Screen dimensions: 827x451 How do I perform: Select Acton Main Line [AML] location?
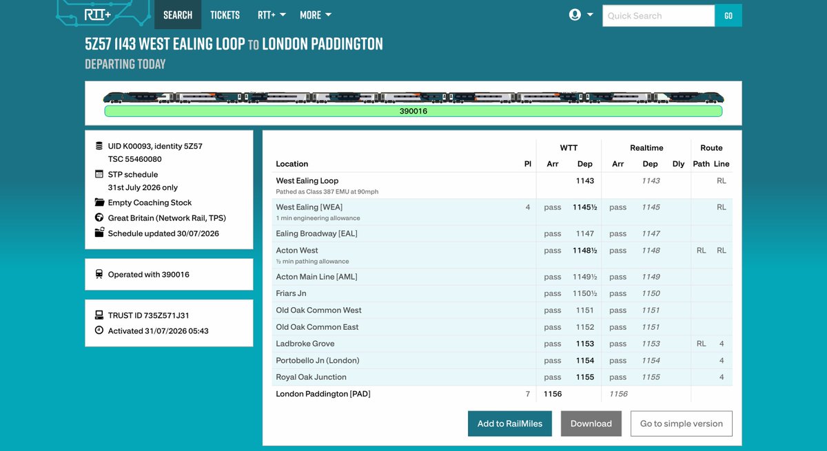(x=316, y=277)
